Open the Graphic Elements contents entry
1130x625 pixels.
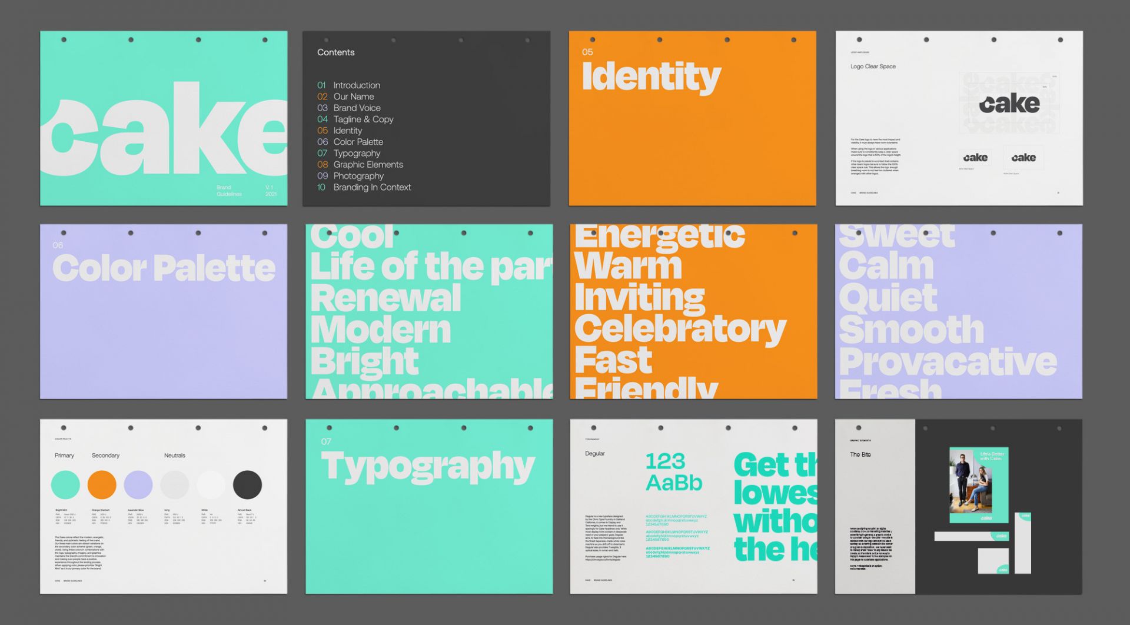pos(368,165)
